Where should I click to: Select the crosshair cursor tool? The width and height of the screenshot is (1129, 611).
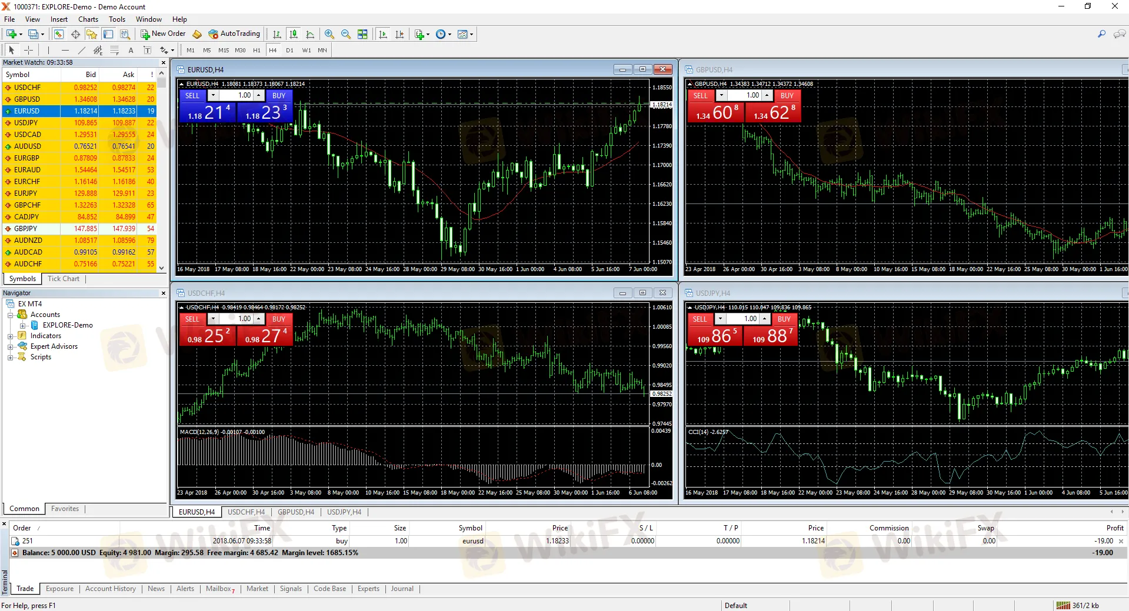(28, 50)
